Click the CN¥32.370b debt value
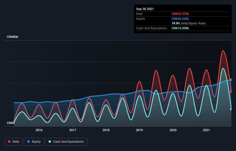The image size is (236, 151). (180, 14)
